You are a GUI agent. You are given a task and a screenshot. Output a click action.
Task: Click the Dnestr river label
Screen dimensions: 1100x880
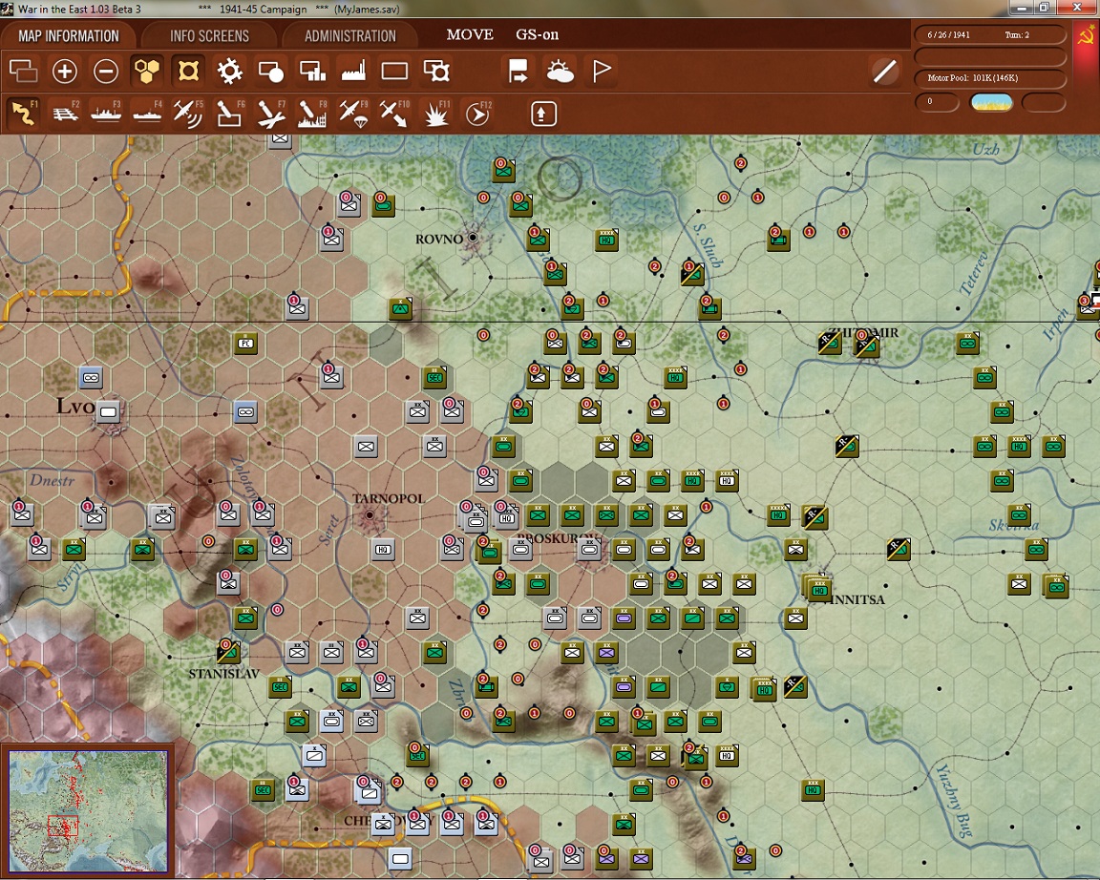(52, 480)
